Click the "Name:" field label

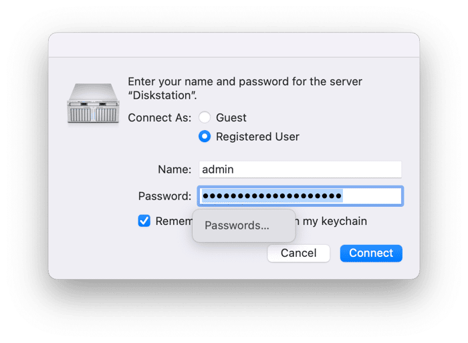coord(174,169)
